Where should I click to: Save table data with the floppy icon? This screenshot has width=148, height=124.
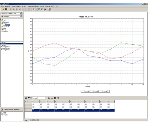pyautogui.click(x=55, y=98)
